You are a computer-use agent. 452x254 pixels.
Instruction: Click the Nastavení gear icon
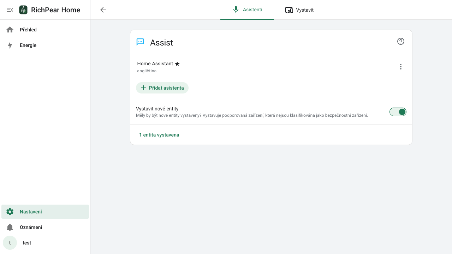pos(10,212)
